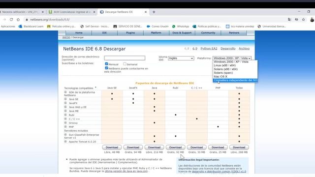Open the Community navigation tab

208,33
